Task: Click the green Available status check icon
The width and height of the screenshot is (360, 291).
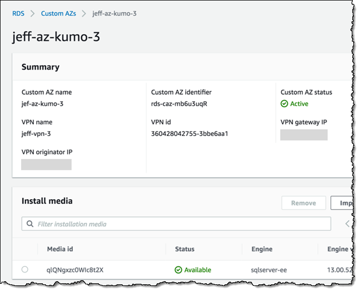Action: [178, 270]
